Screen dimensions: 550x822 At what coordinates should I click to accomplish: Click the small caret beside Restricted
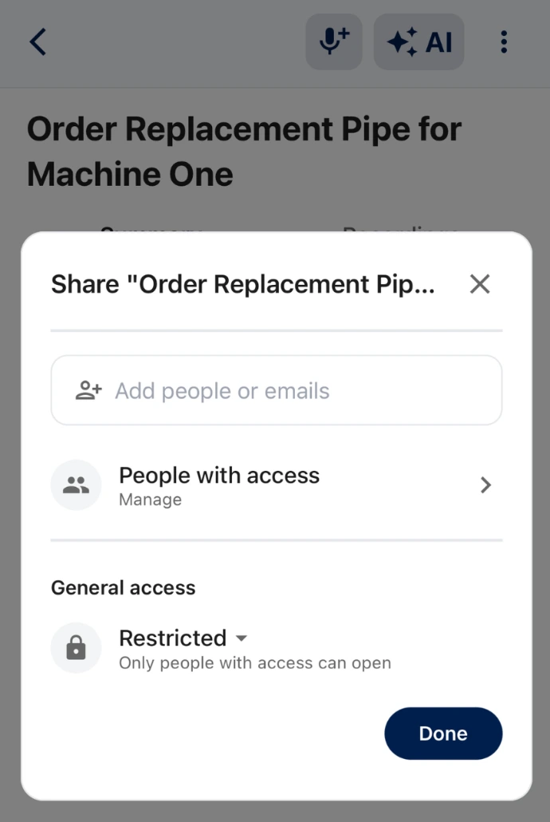pyautogui.click(x=242, y=638)
